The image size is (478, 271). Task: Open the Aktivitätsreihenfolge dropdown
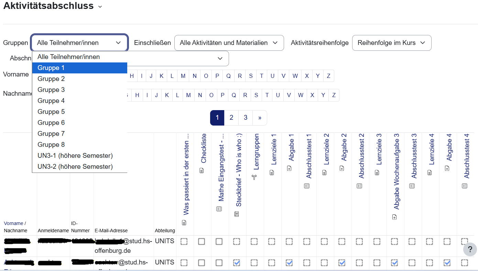pos(391,43)
